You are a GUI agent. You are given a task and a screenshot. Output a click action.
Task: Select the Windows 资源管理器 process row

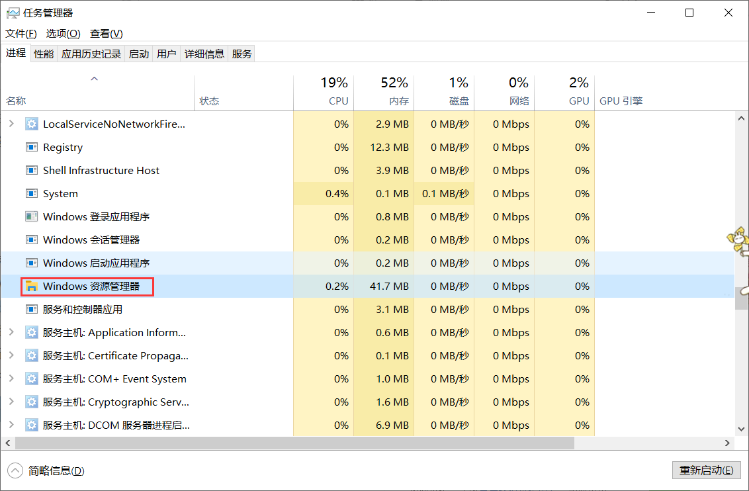click(x=368, y=286)
